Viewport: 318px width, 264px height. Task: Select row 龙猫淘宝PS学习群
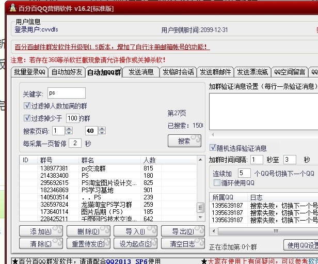click(x=108, y=205)
